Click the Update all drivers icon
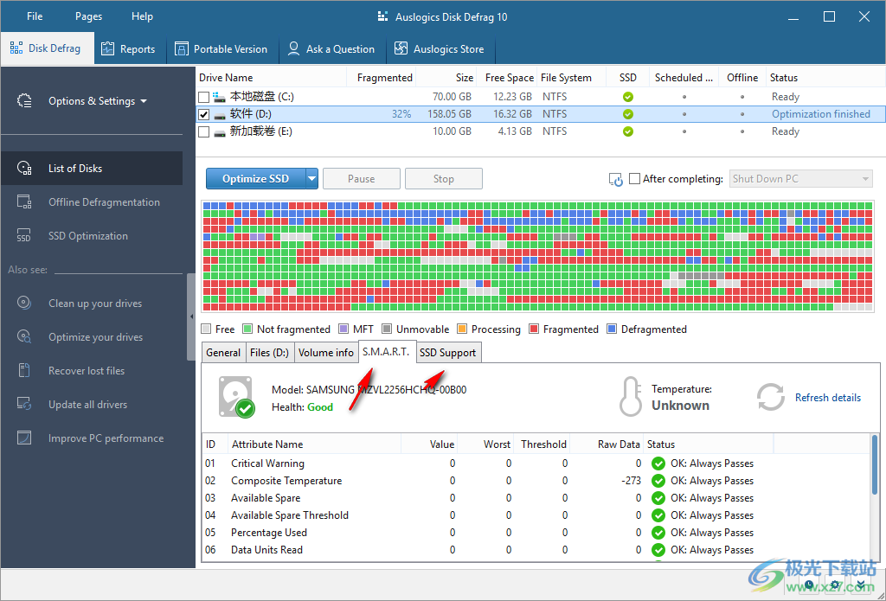 click(23, 405)
